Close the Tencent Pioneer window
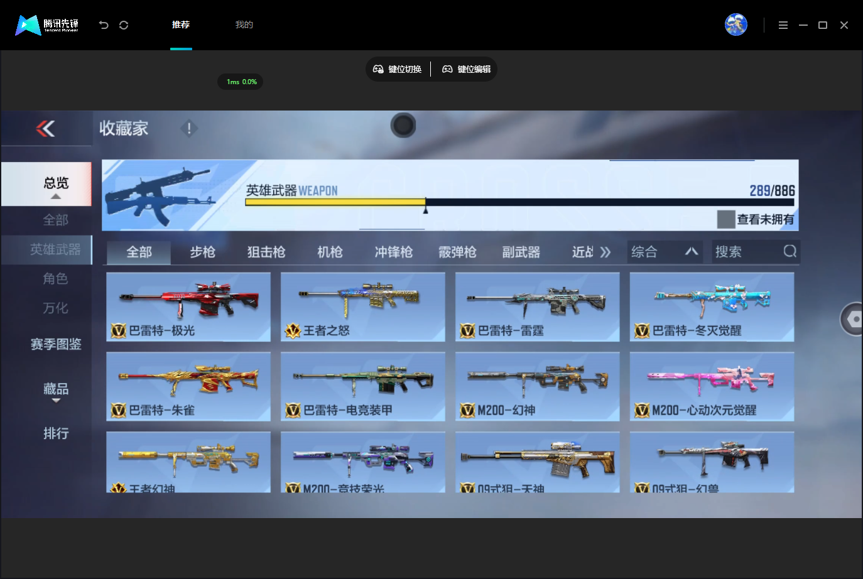 point(844,25)
